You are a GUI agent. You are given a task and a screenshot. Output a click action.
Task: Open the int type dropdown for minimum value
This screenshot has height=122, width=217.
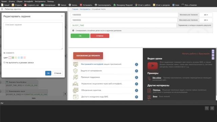(x=206, y=15)
